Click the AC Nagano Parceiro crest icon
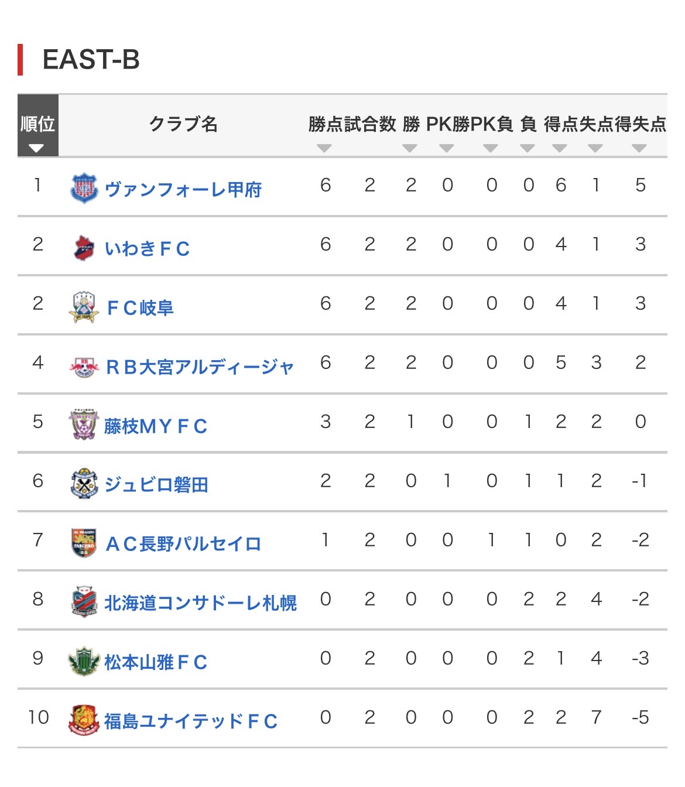This screenshot has height=787, width=685. (x=84, y=543)
